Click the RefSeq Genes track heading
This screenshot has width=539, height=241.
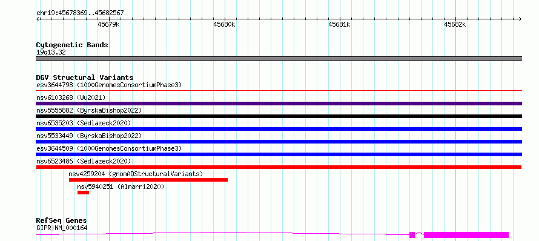click(62, 221)
